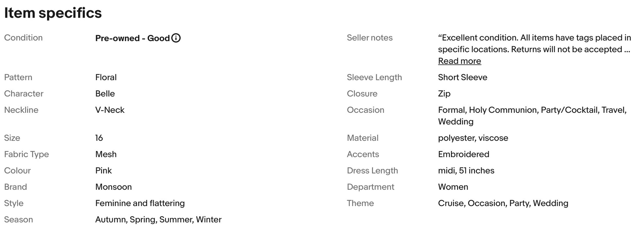The width and height of the screenshot is (636, 239).
Task: Click the polyester, viscose material value
Action: 473,138
